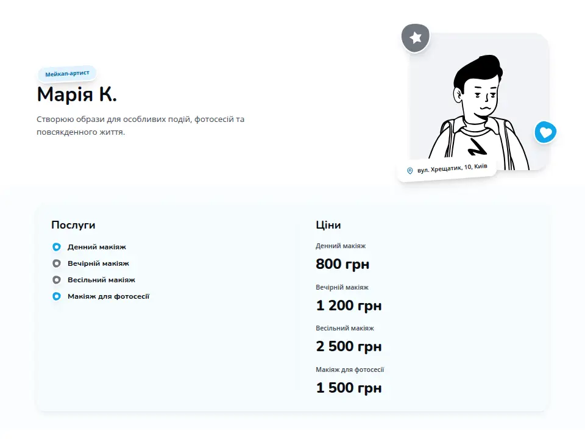Open the address вул. Хрещатик, 10, Київ

[x=452, y=168]
